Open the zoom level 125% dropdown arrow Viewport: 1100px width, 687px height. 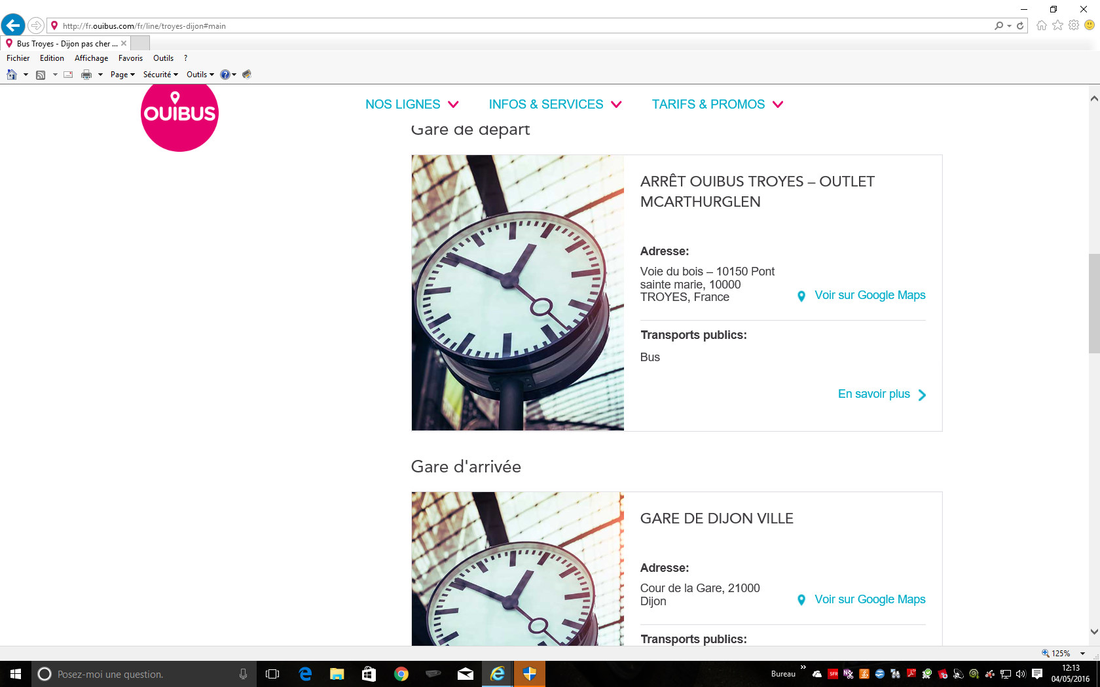(x=1083, y=654)
